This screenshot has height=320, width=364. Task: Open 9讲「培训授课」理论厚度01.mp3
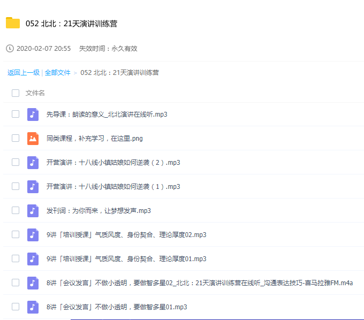126,259
